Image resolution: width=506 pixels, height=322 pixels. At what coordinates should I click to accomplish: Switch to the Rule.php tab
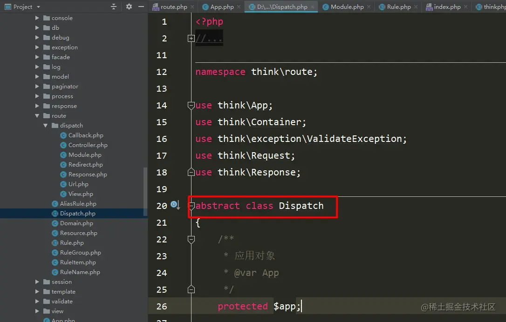[399, 7]
